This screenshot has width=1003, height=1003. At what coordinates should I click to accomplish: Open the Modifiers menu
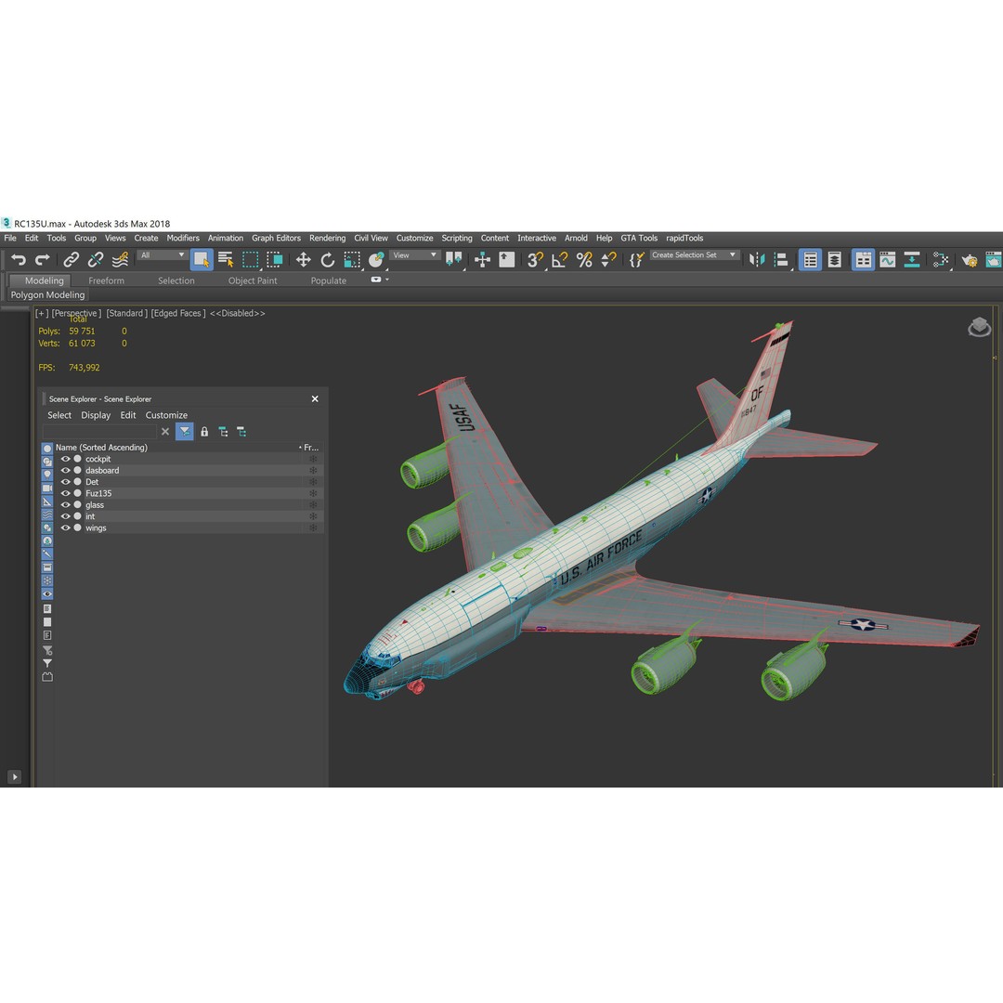point(183,238)
